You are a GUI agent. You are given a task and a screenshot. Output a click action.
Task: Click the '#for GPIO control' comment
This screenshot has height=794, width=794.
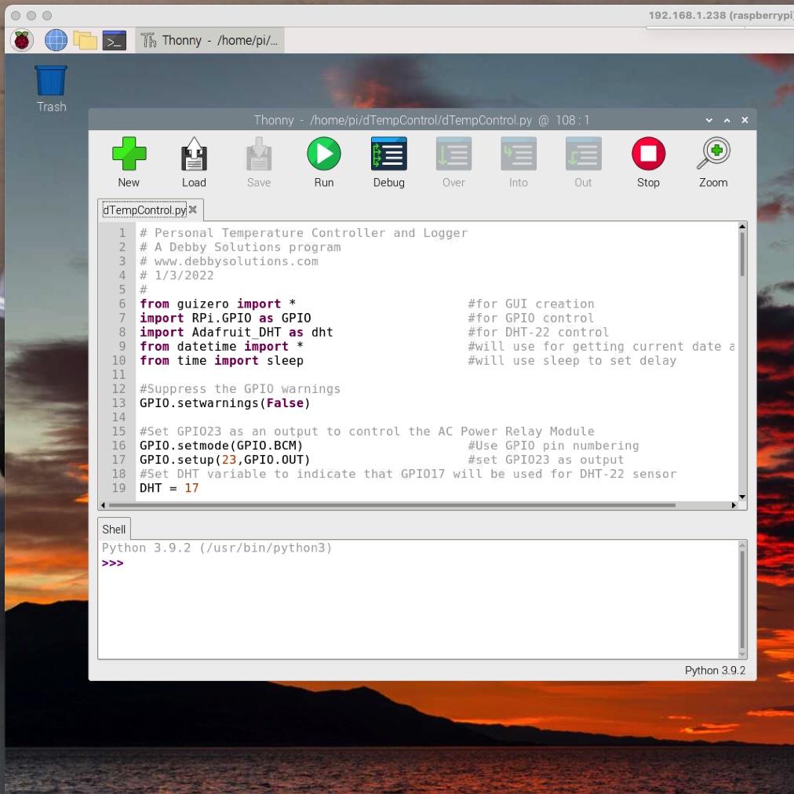pyautogui.click(x=530, y=318)
